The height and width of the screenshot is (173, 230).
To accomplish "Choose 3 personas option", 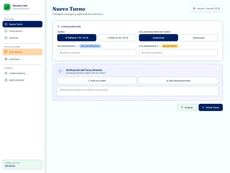I will tap(198, 38).
